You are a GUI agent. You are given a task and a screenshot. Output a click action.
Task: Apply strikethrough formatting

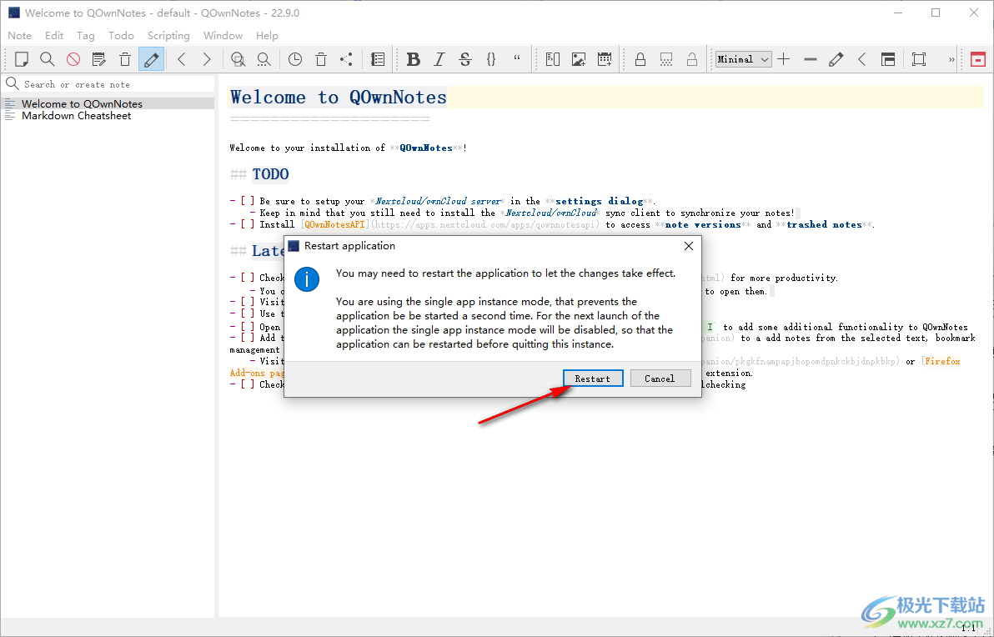click(x=465, y=59)
